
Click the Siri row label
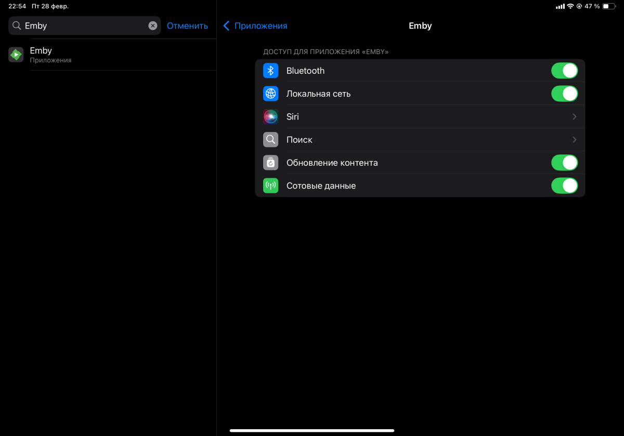[x=293, y=117]
